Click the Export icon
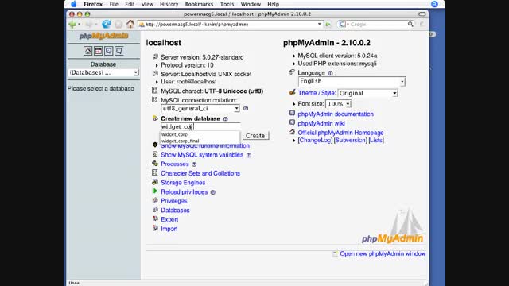509x286 pixels. [x=155, y=219]
